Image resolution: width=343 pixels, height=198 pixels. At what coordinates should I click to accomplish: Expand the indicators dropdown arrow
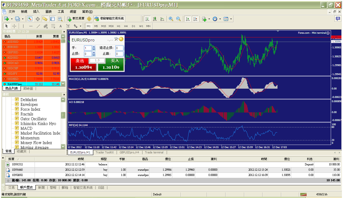pos(209,19)
